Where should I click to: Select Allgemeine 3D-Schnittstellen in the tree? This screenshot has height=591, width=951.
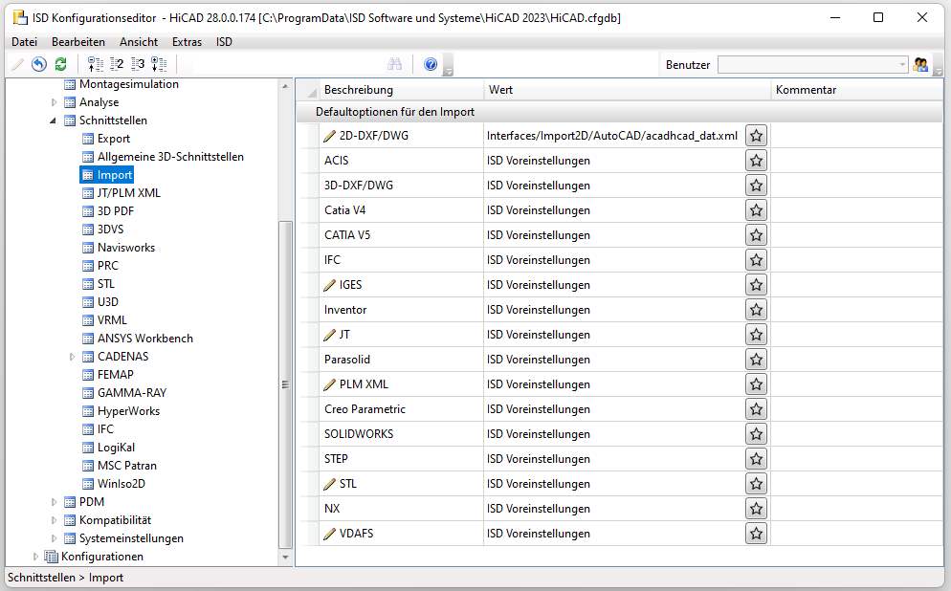170,157
